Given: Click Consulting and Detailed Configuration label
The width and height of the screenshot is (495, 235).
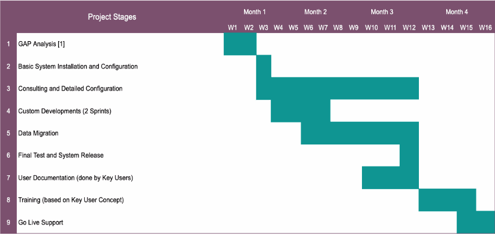Looking at the screenshot, I should [x=70, y=89].
